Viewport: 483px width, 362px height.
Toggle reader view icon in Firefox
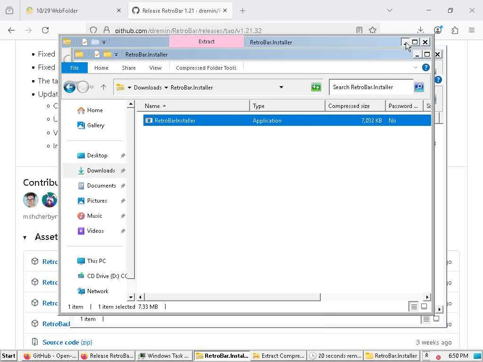[x=359, y=30]
